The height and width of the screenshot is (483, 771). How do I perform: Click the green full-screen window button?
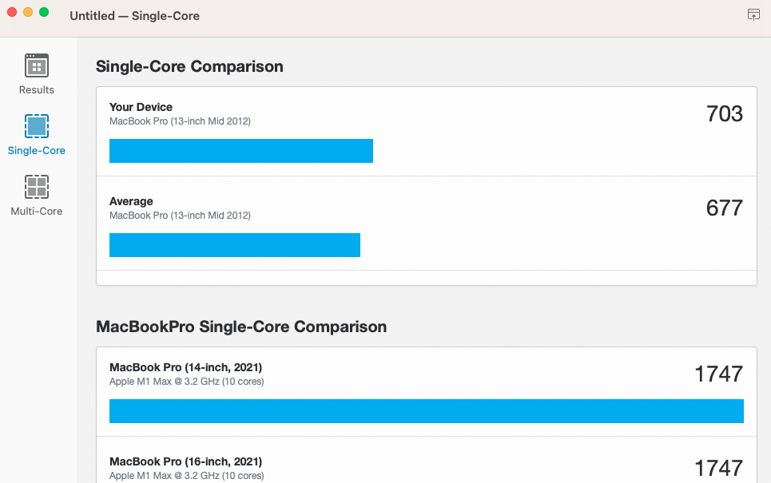pyautogui.click(x=44, y=12)
